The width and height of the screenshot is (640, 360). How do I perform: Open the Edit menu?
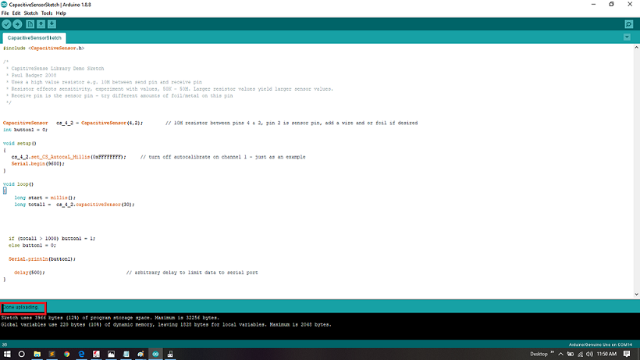click(16, 13)
